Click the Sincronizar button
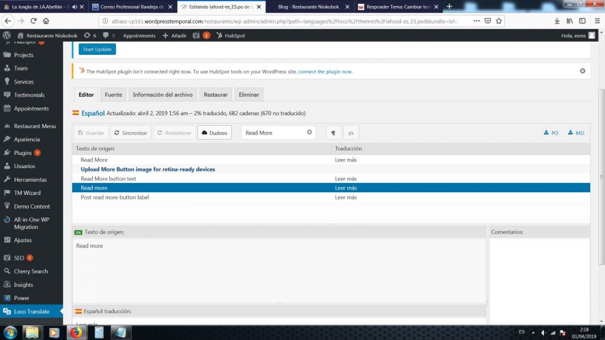605x340 pixels. (x=131, y=132)
